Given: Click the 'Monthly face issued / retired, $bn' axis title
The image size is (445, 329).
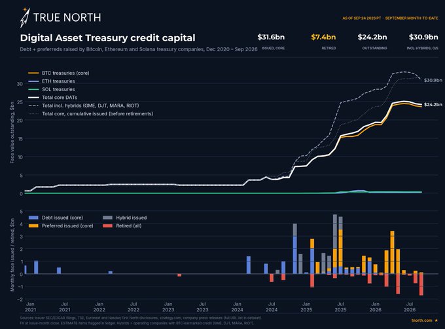Looking at the screenshot, I should [x=12, y=255].
